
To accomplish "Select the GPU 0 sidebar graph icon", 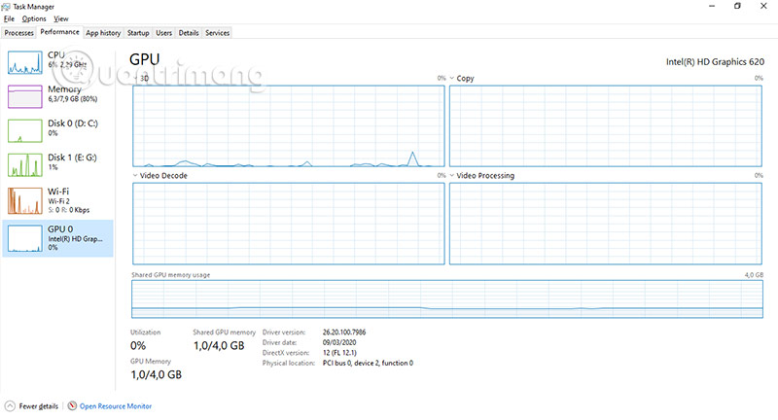I will point(25,238).
